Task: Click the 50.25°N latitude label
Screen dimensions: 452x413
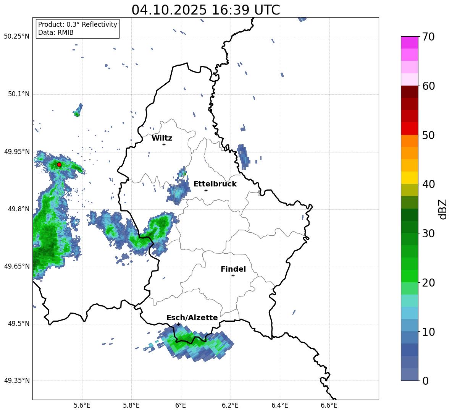Action: coord(17,36)
